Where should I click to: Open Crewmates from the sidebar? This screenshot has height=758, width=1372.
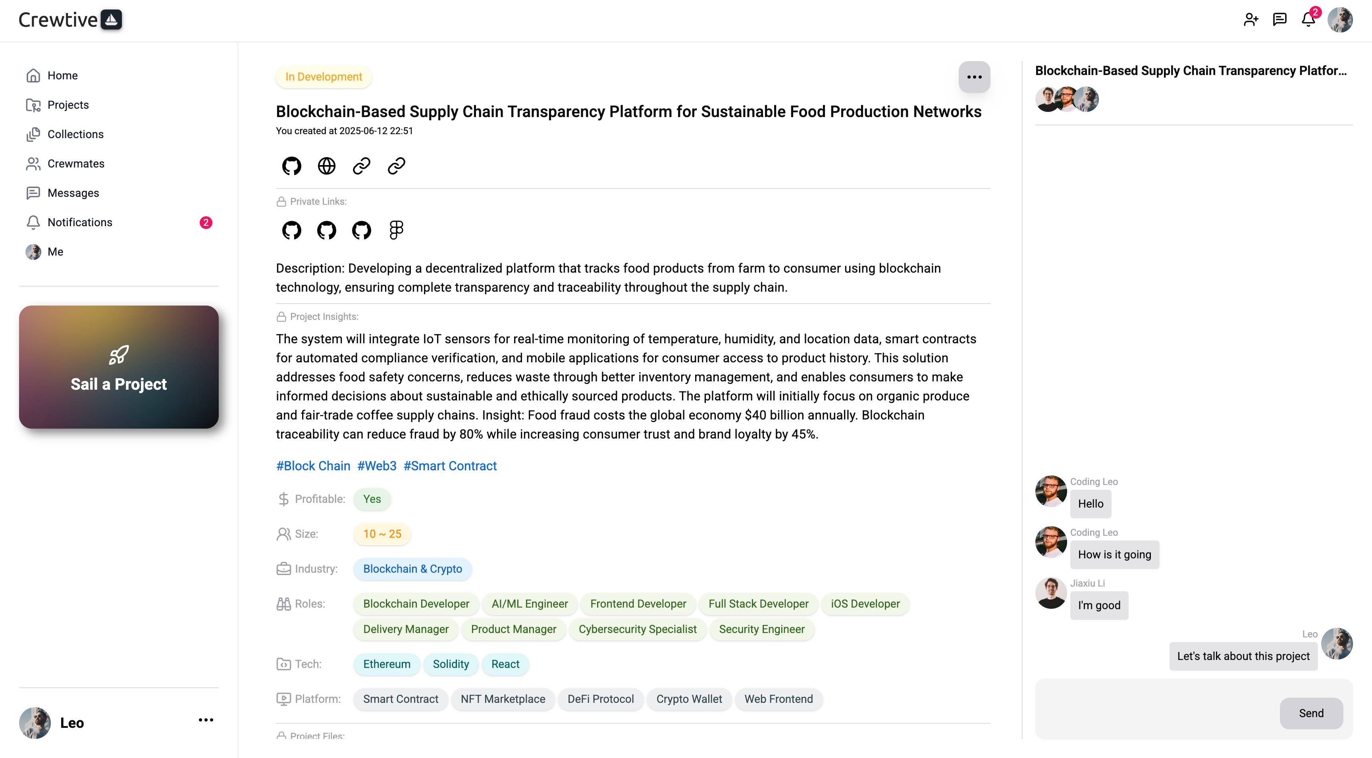click(76, 164)
